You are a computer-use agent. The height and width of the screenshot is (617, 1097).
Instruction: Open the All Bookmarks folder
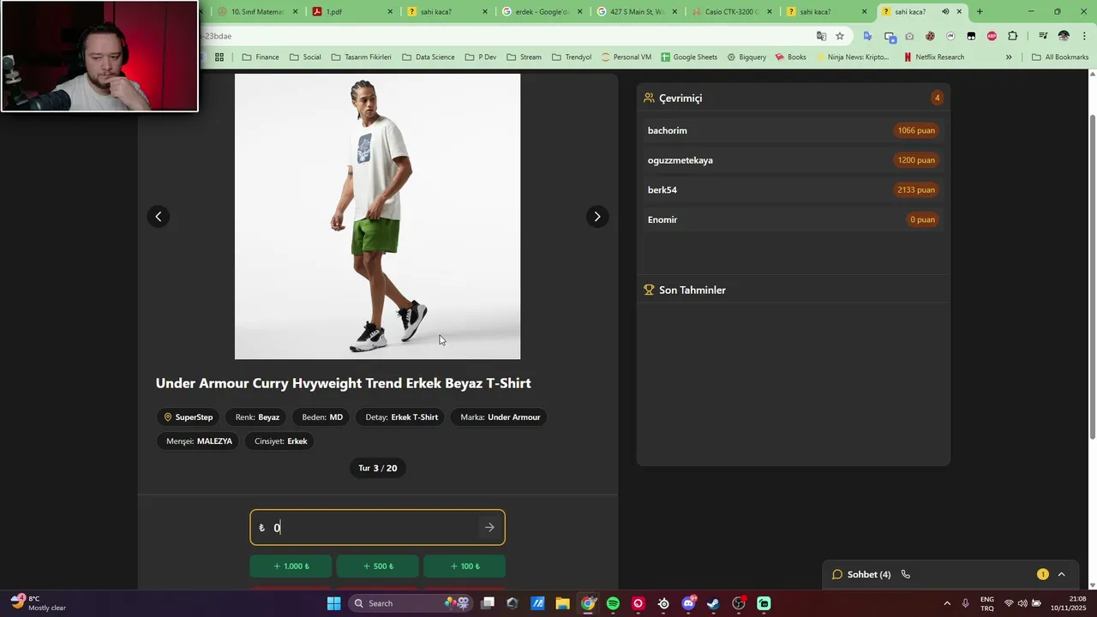(x=1060, y=57)
